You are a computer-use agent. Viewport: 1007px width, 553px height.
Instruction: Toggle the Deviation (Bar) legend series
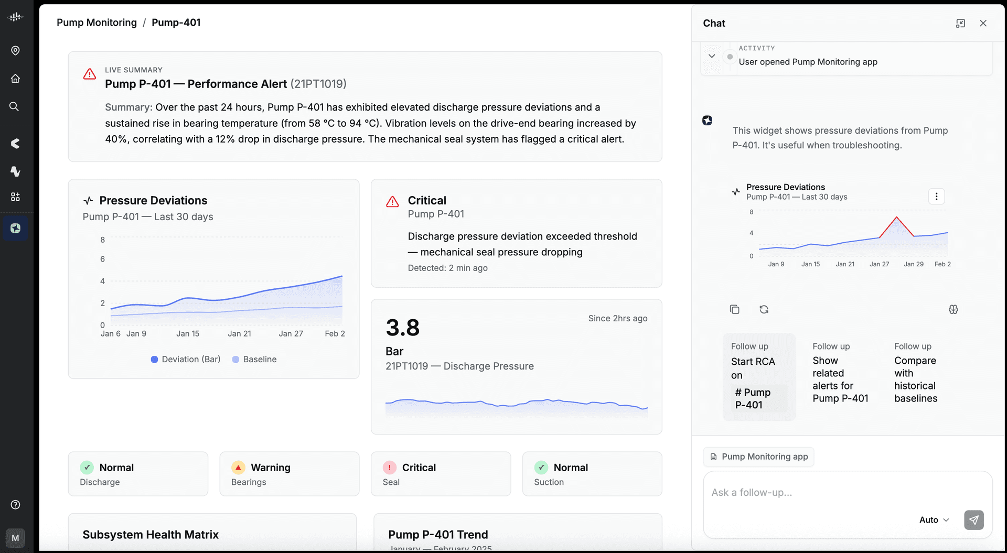pyautogui.click(x=186, y=359)
